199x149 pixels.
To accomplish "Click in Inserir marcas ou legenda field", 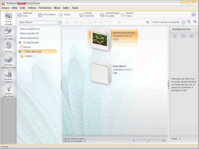I will [x=166, y=22].
